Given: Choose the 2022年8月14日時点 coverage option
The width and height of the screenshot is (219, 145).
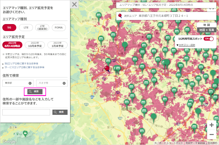Looking at the screenshot, I should click(12, 45).
